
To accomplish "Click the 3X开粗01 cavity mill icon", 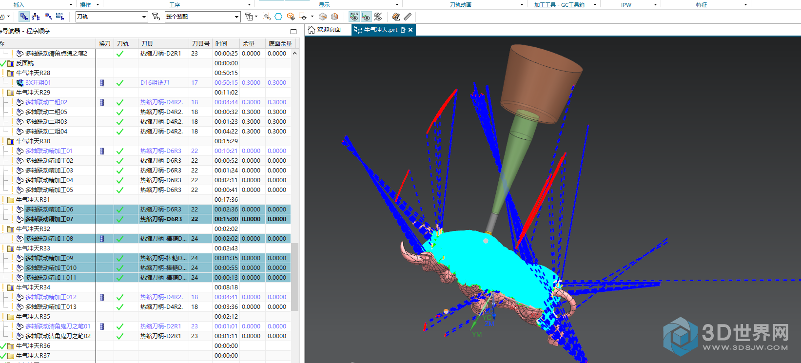I will (x=20, y=83).
